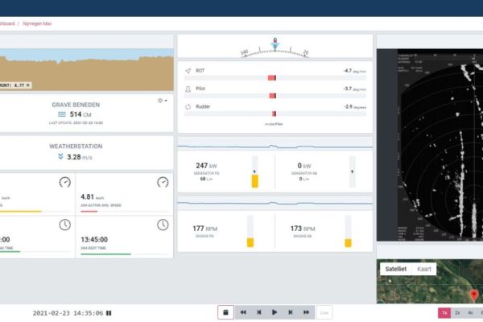Select the 514 CM water level value
Image resolution: width=483 pixels, height=322 pixels.
point(80,114)
